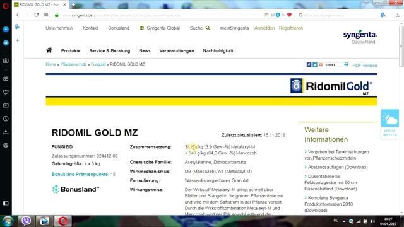This screenshot has width=404, height=227.
Task: Add page to bookmarks heart icon
Action: pyautogui.click(x=289, y=15)
